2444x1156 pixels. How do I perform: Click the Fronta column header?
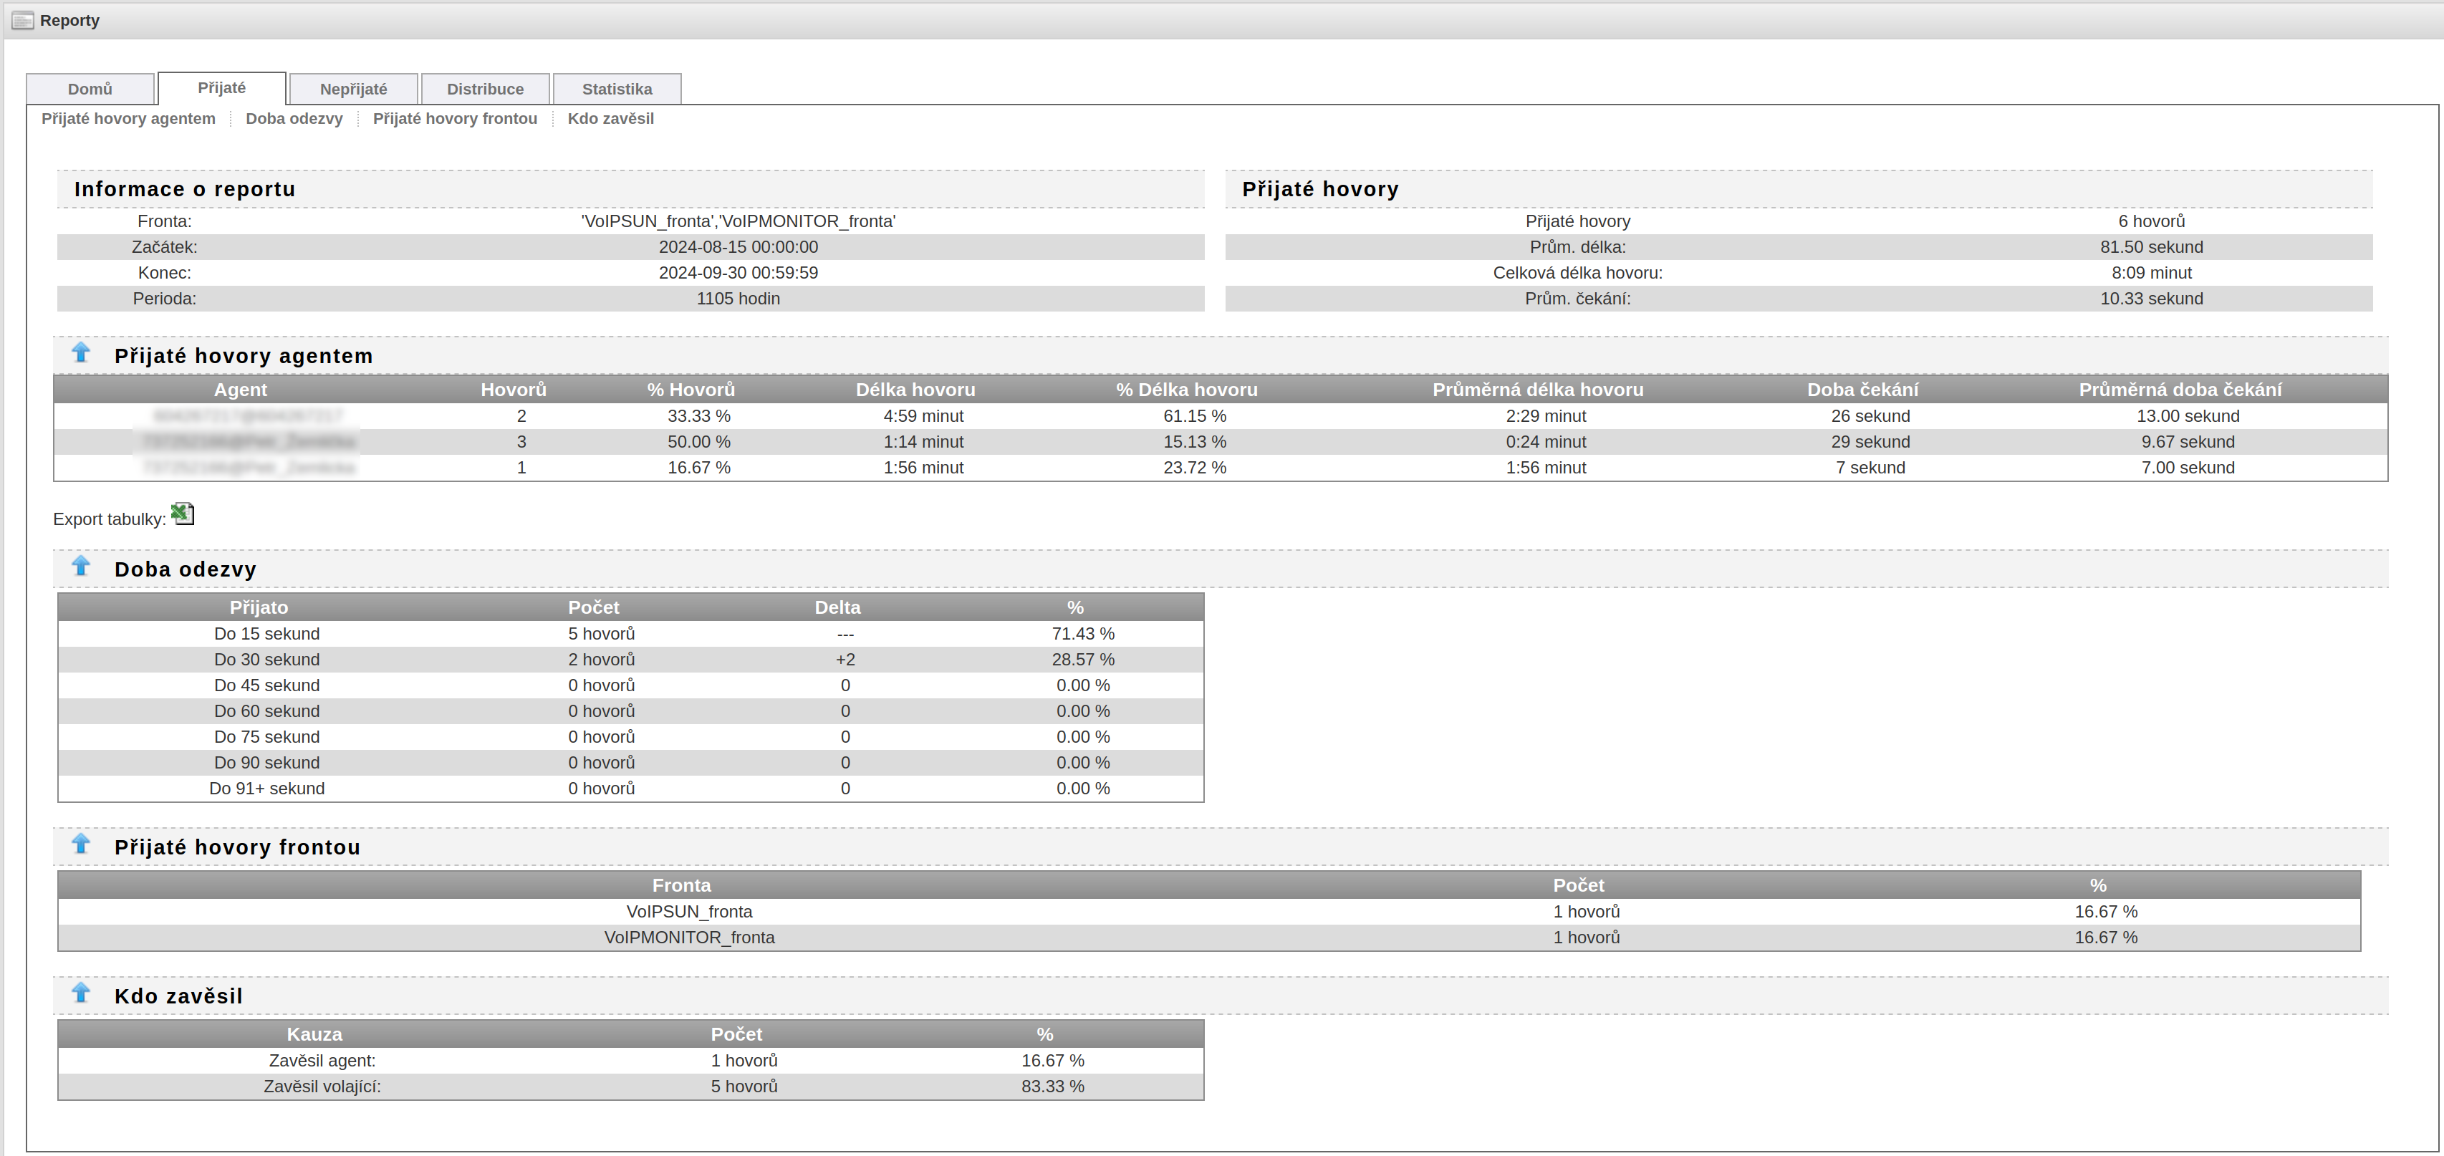(x=681, y=886)
